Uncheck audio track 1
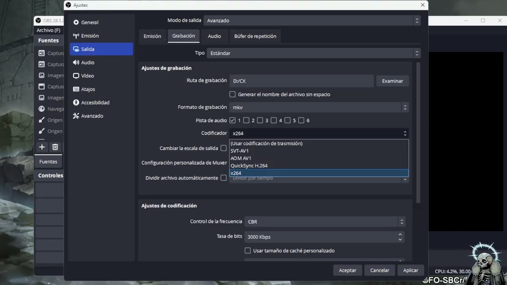507x285 pixels. [233, 120]
